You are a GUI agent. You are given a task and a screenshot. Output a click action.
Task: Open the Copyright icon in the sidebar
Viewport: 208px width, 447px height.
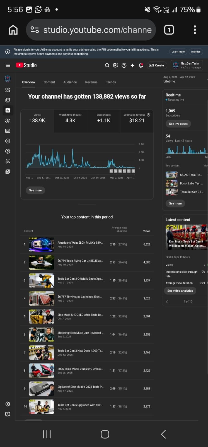tap(8, 141)
